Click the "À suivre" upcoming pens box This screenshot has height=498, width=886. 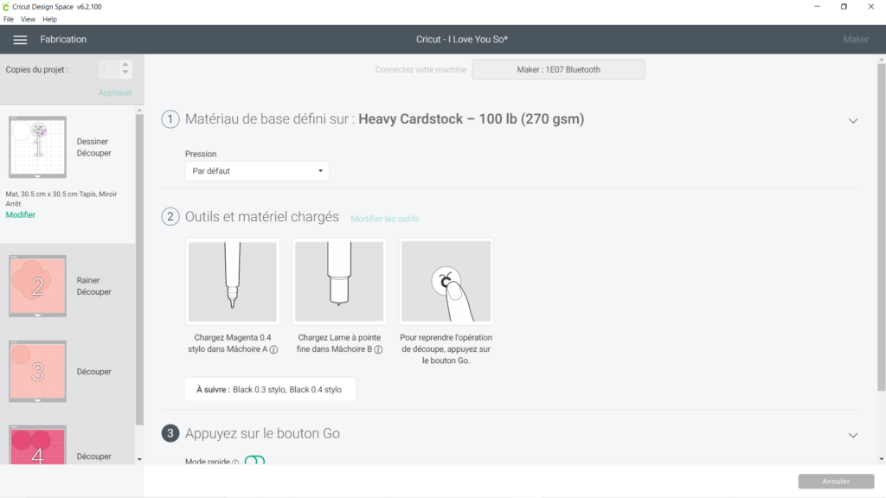[x=270, y=390]
